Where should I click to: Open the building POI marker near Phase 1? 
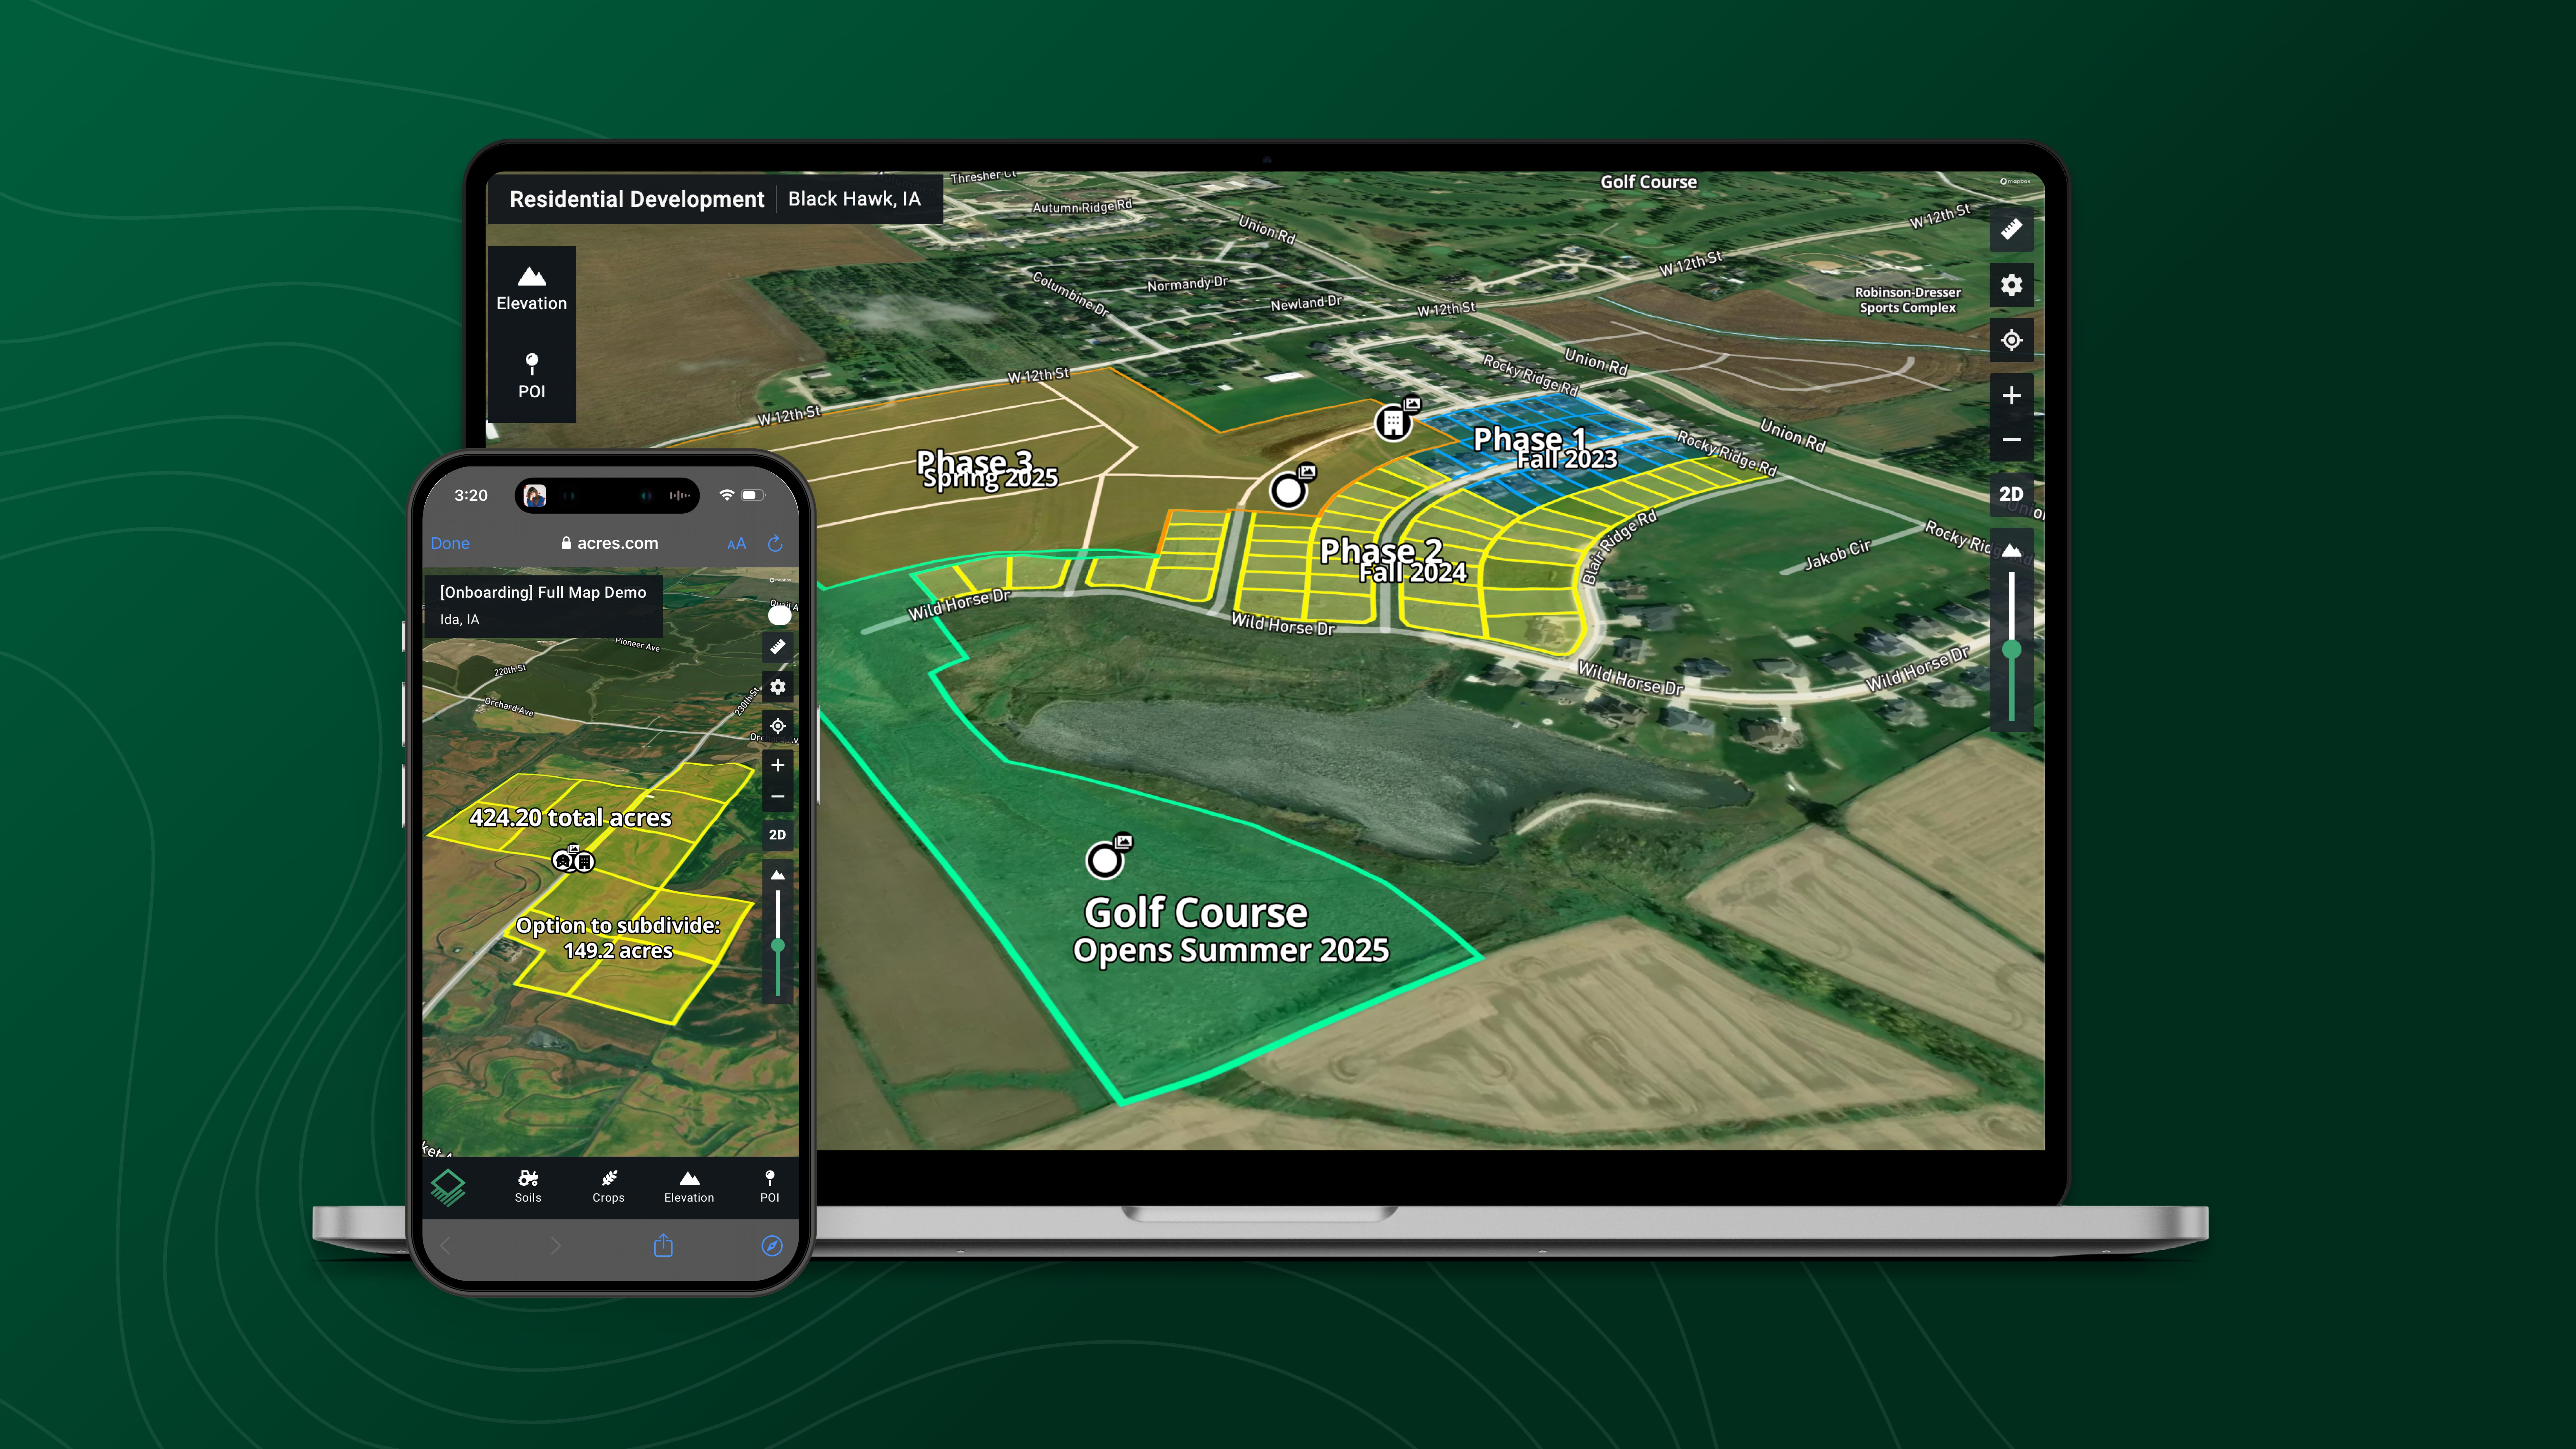[1393, 423]
